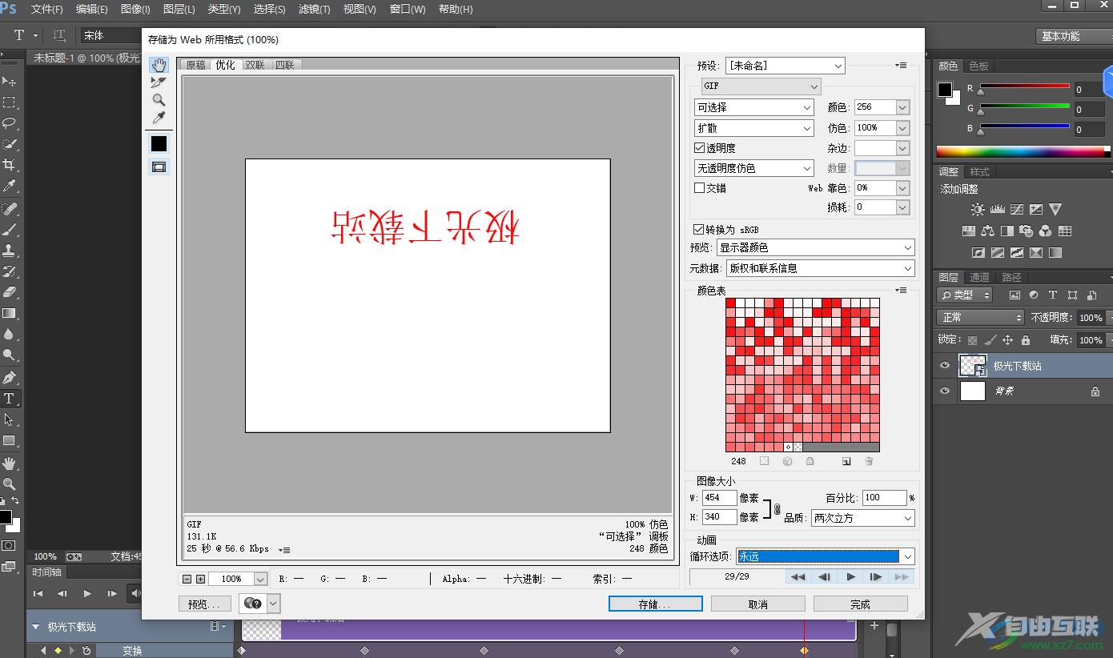Hide the 极光下载站 layer
1113x658 pixels.
click(945, 366)
